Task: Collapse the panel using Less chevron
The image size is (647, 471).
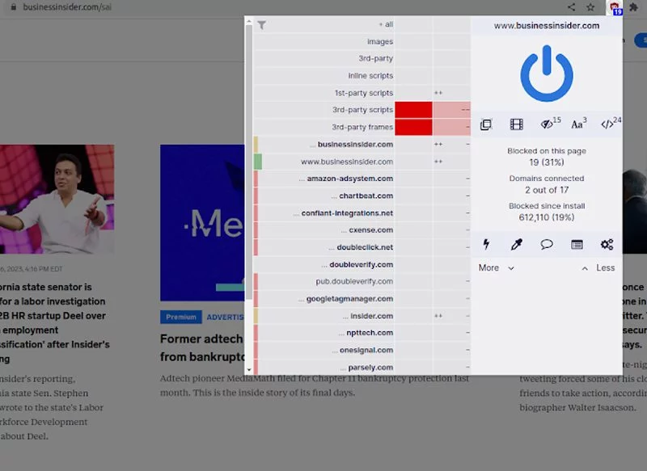Action: (598, 268)
